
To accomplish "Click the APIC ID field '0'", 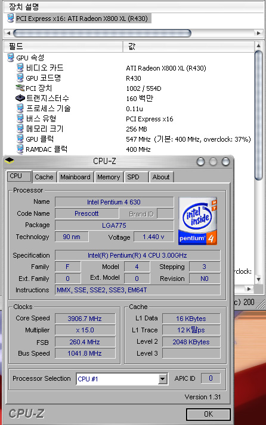I will [x=211, y=378].
